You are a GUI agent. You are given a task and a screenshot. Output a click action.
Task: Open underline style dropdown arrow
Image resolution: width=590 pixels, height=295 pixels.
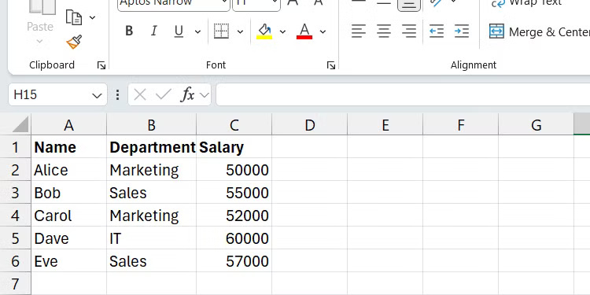pyautogui.click(x=197, y=31)
